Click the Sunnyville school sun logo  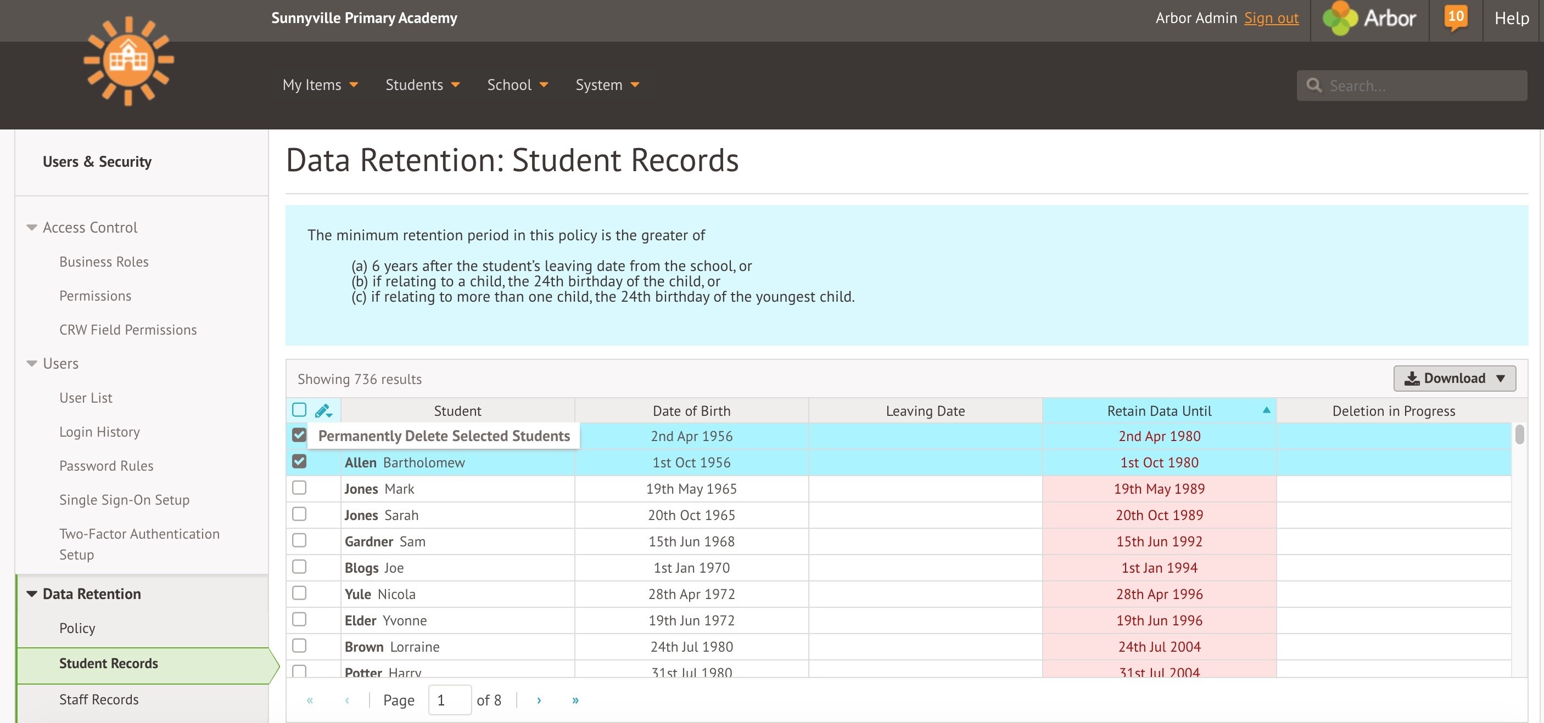129,60
